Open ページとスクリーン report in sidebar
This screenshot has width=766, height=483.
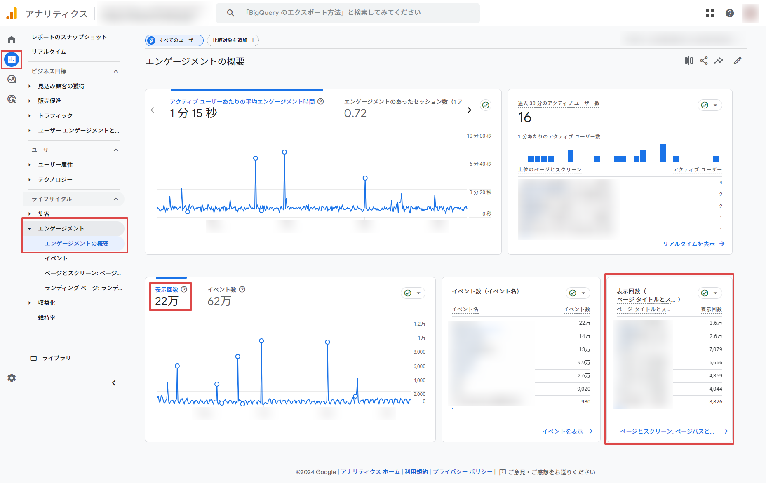(82, 273)
